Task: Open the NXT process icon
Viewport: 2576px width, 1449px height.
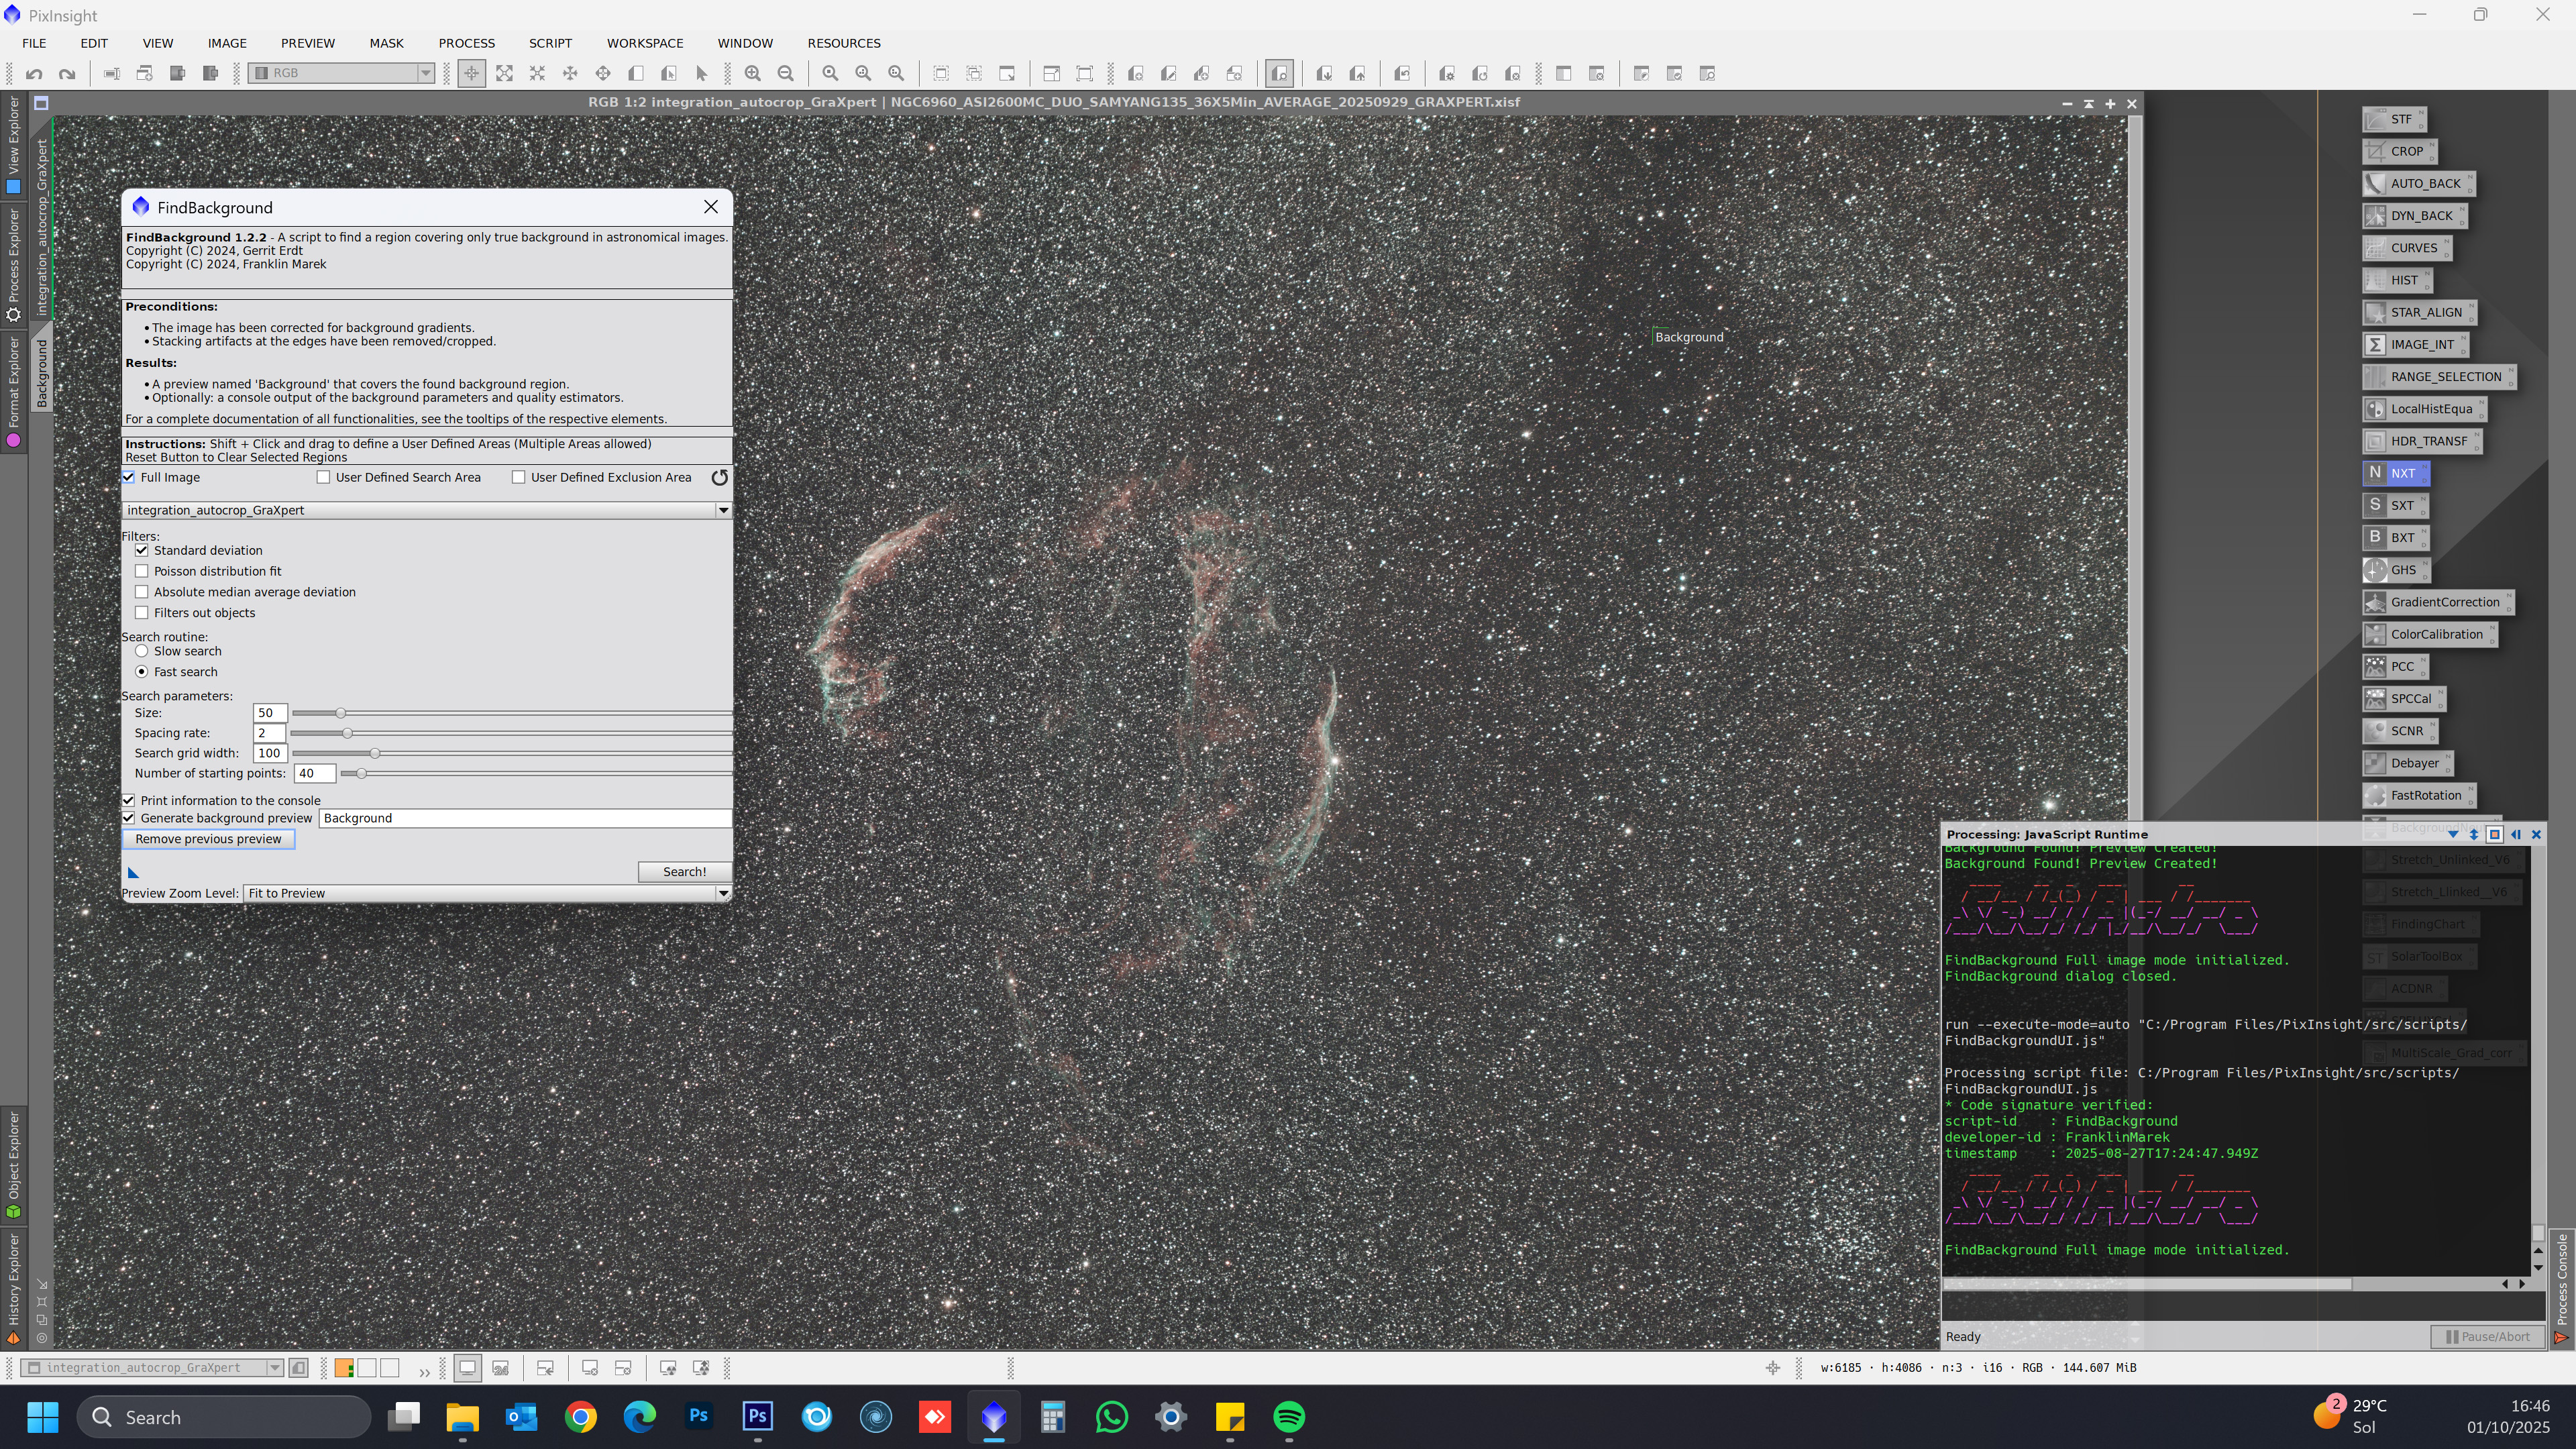Action: [2395, 473]
